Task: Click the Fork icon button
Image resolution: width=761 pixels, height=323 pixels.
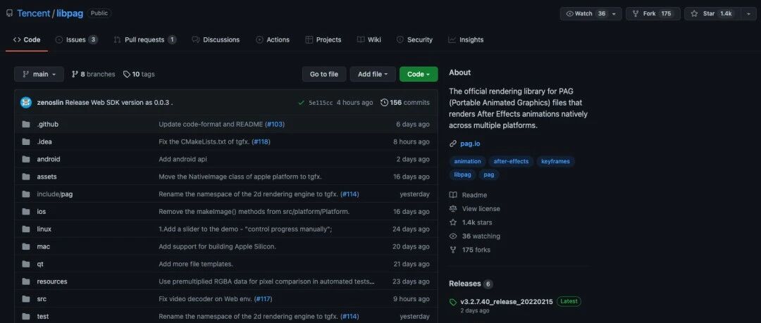Action: [x=636, y=13]
